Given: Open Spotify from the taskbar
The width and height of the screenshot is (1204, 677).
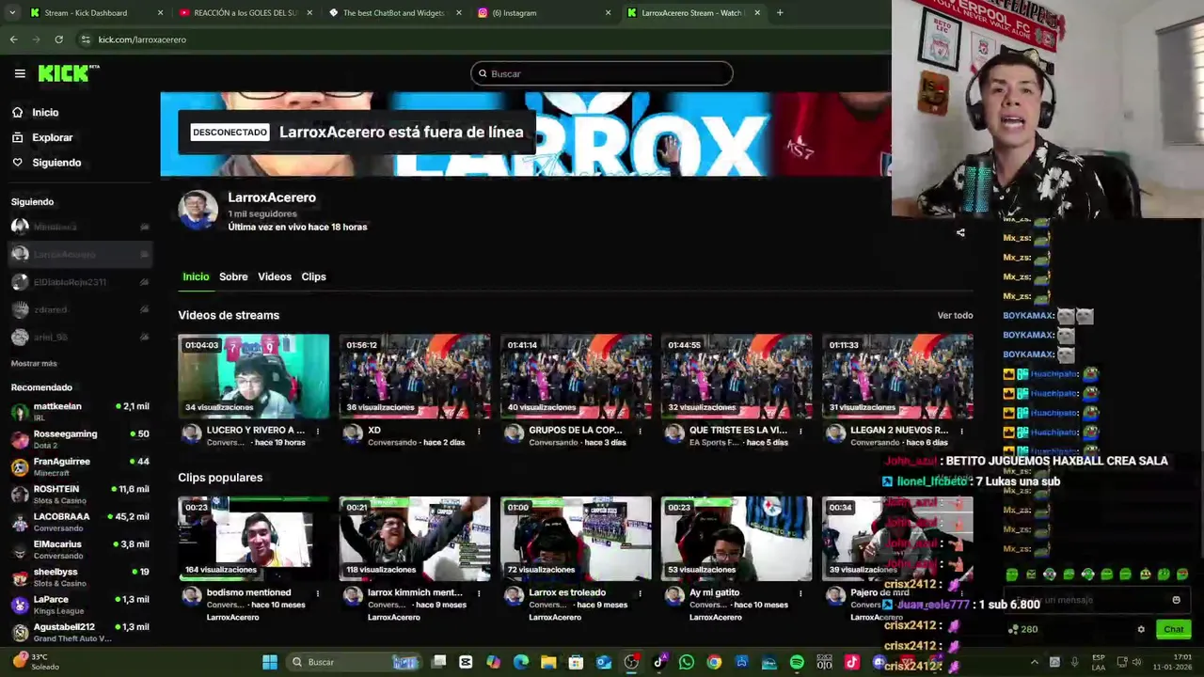Looking at the screenshot, I should pyautogui.click(x=797, y=662).
